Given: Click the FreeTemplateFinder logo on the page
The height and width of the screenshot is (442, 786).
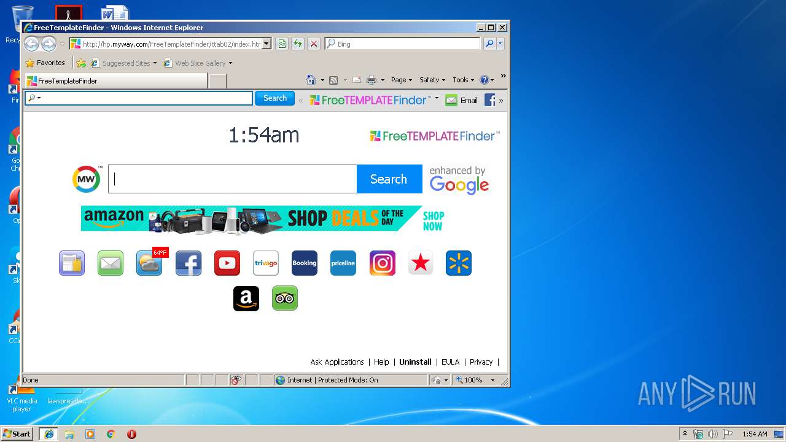Looking at the screenshot, I should [434, 136].
